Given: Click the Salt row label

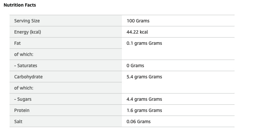Looking at the screenshot, I should (18, 121).
